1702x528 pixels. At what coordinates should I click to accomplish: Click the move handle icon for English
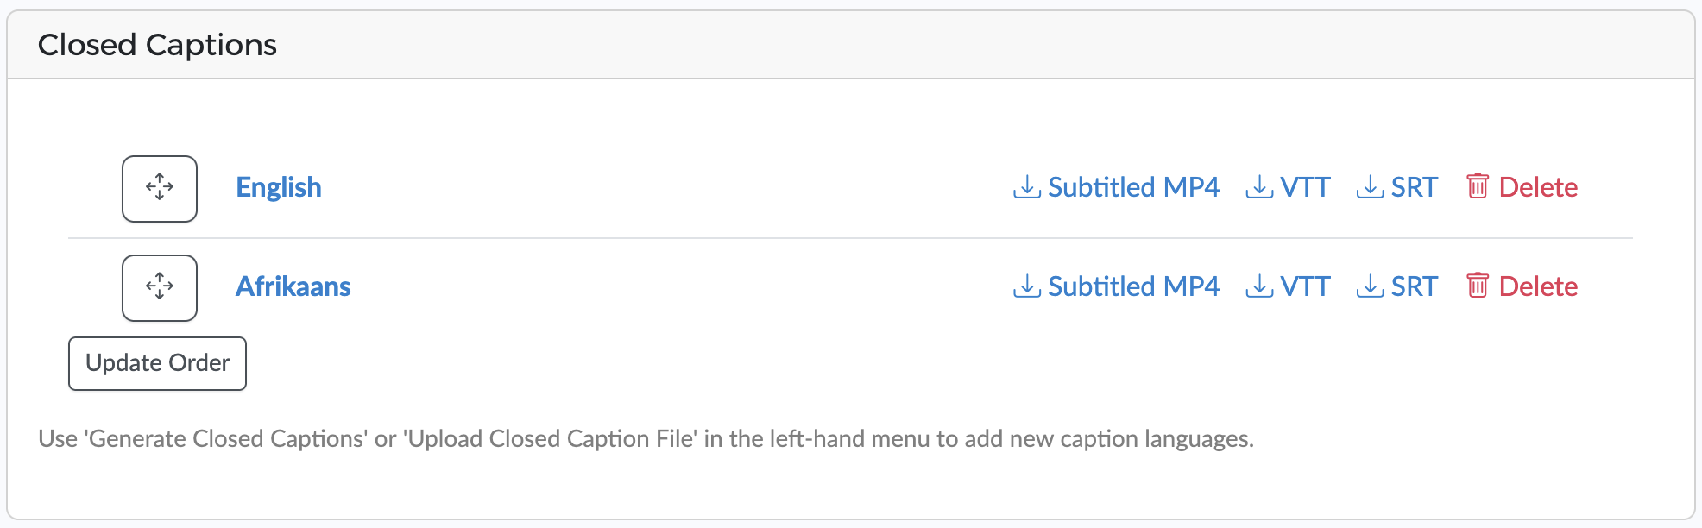tap(160, 188)
